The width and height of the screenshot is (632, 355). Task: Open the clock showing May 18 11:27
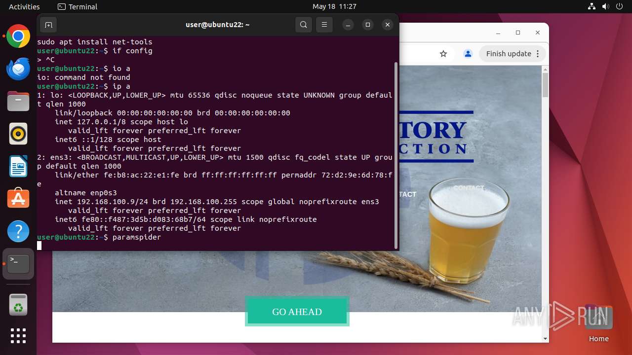click(x=334, y=6)
